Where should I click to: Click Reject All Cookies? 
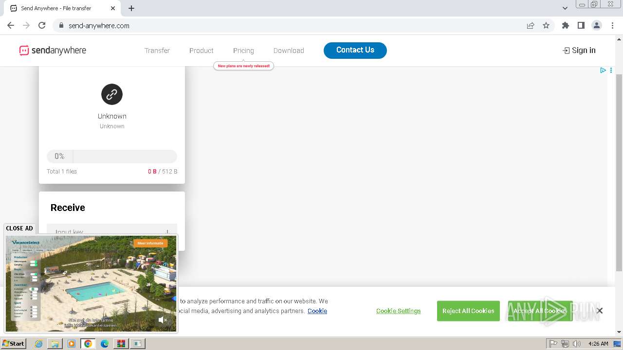pos(468,311)
